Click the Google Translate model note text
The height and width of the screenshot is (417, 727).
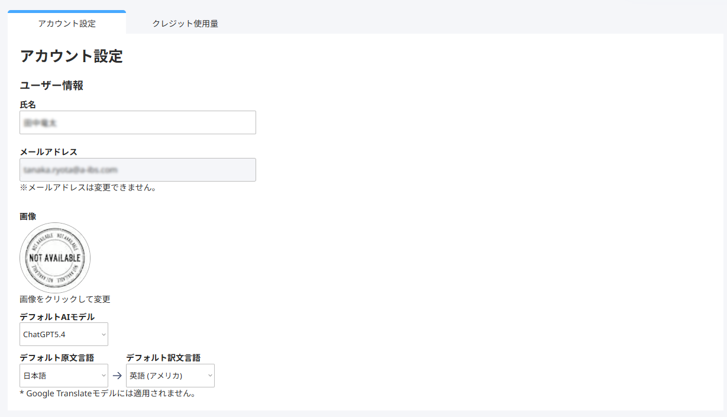[108, 393]
